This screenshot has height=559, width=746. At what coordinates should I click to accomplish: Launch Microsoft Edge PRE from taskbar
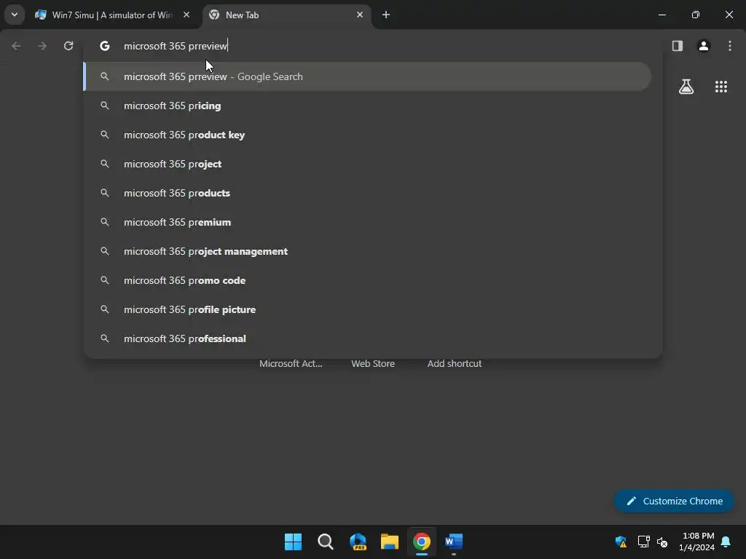click(x=358, y=542)
